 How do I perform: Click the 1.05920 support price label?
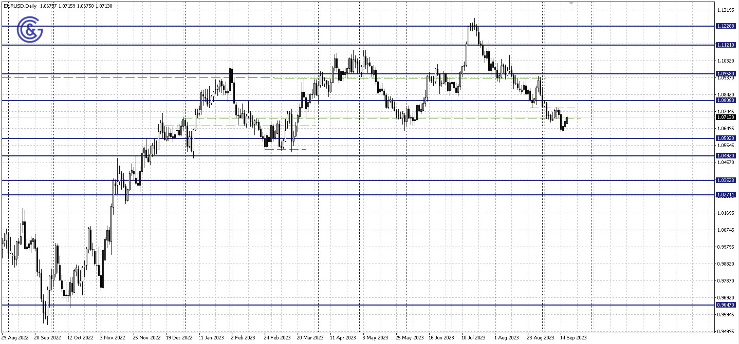click(x=726, y=138)
